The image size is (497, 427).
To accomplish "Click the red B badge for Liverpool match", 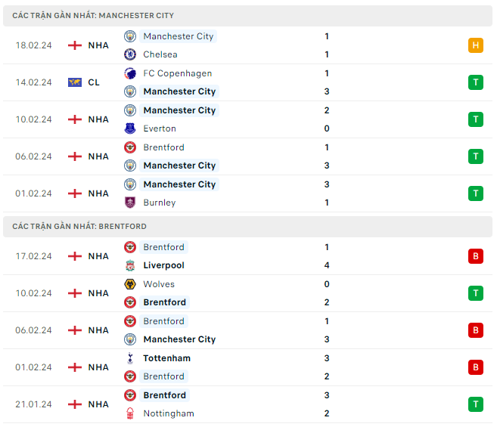I will [x=475, y=256].
